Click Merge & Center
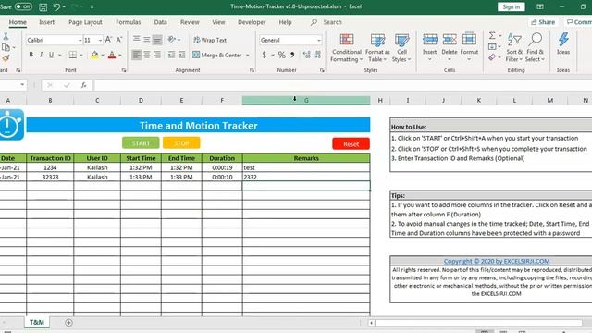This screenshot has height=333, width=592. point(217,55)
